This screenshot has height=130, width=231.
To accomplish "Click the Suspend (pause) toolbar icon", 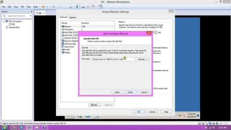I will tap(43, 7).
